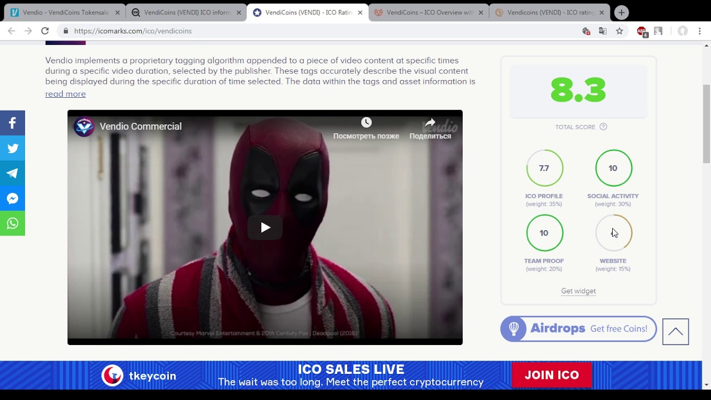Play the Vendio Commercial video

[265, 227]
